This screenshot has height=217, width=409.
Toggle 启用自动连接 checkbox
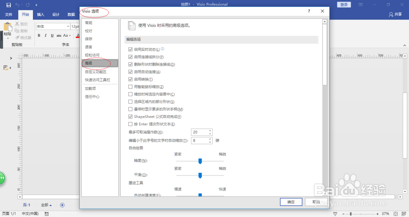tap(130, 72)
